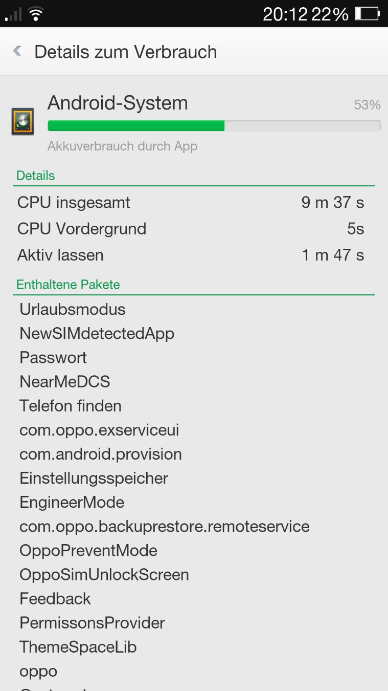The height and width of the screenshot is (691, 388).
Task: Tap the back arrow icon
Action: [17, 51]
